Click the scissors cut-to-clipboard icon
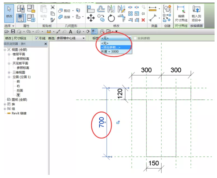 pyautogui.click(x=53, y=7)
